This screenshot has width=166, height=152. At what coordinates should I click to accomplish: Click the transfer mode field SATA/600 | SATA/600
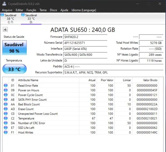(85, 55)
